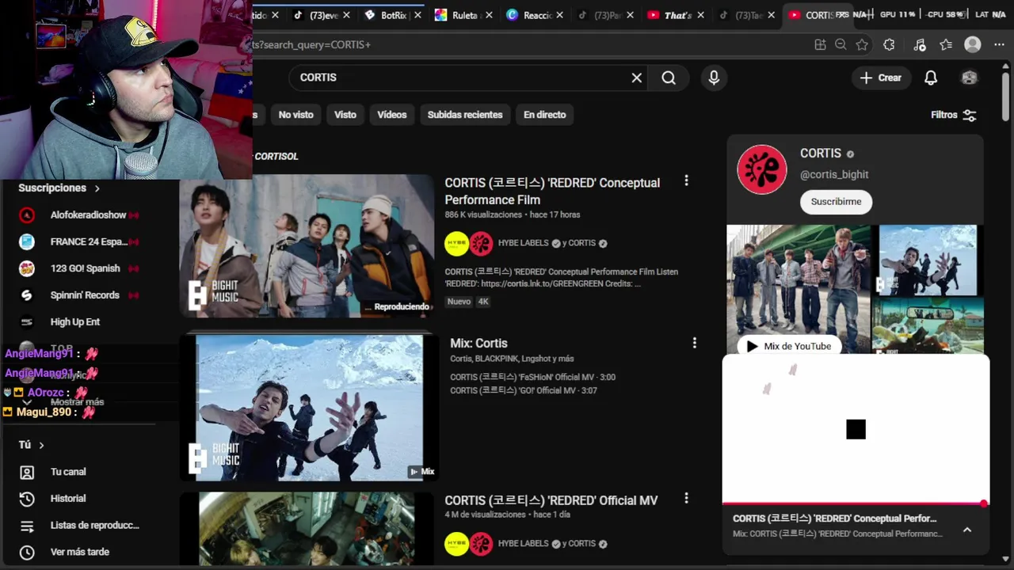Open more options for REDRED Official MV
This screenshot has width=1014, height=570.
686,499
